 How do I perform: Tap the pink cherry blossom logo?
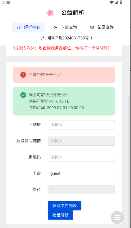[50, 13]
